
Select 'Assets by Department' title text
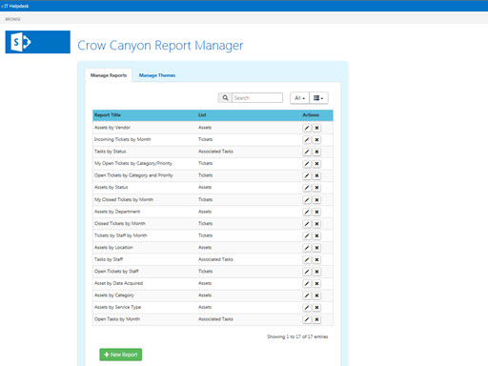(x=117, y=212)
